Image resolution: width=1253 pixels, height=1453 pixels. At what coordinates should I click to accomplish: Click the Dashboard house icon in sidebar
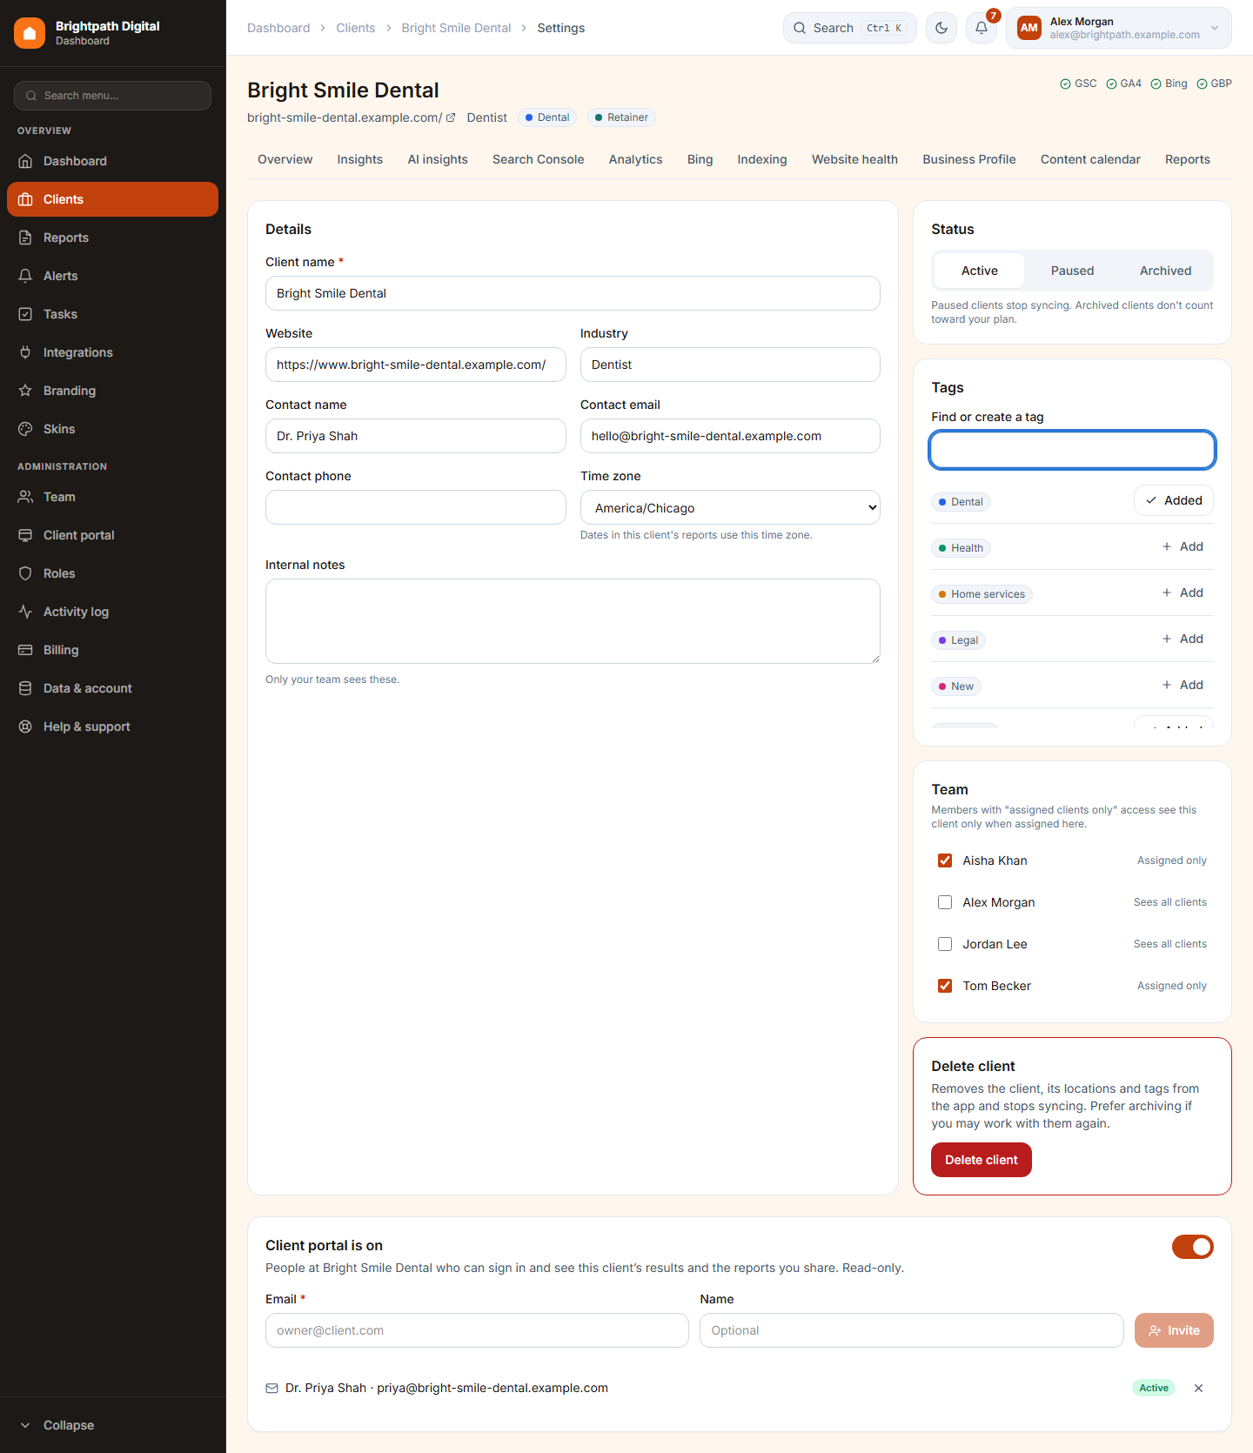click(x=25, y=161)
